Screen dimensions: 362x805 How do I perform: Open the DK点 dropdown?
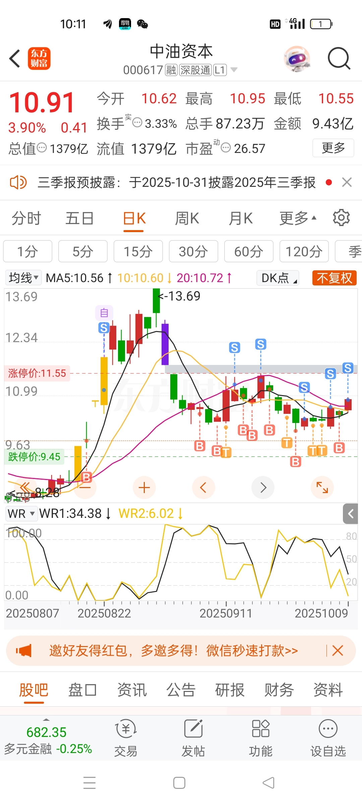click(x=278, y=278)
